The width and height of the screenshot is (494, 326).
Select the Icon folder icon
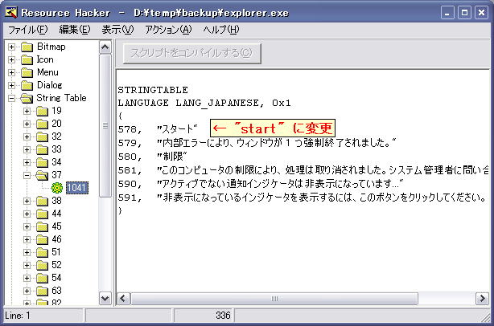(x=27, y=59)
